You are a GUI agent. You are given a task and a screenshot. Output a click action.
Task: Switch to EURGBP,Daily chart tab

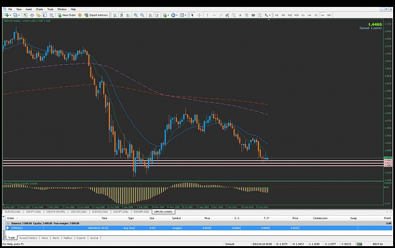142,212
